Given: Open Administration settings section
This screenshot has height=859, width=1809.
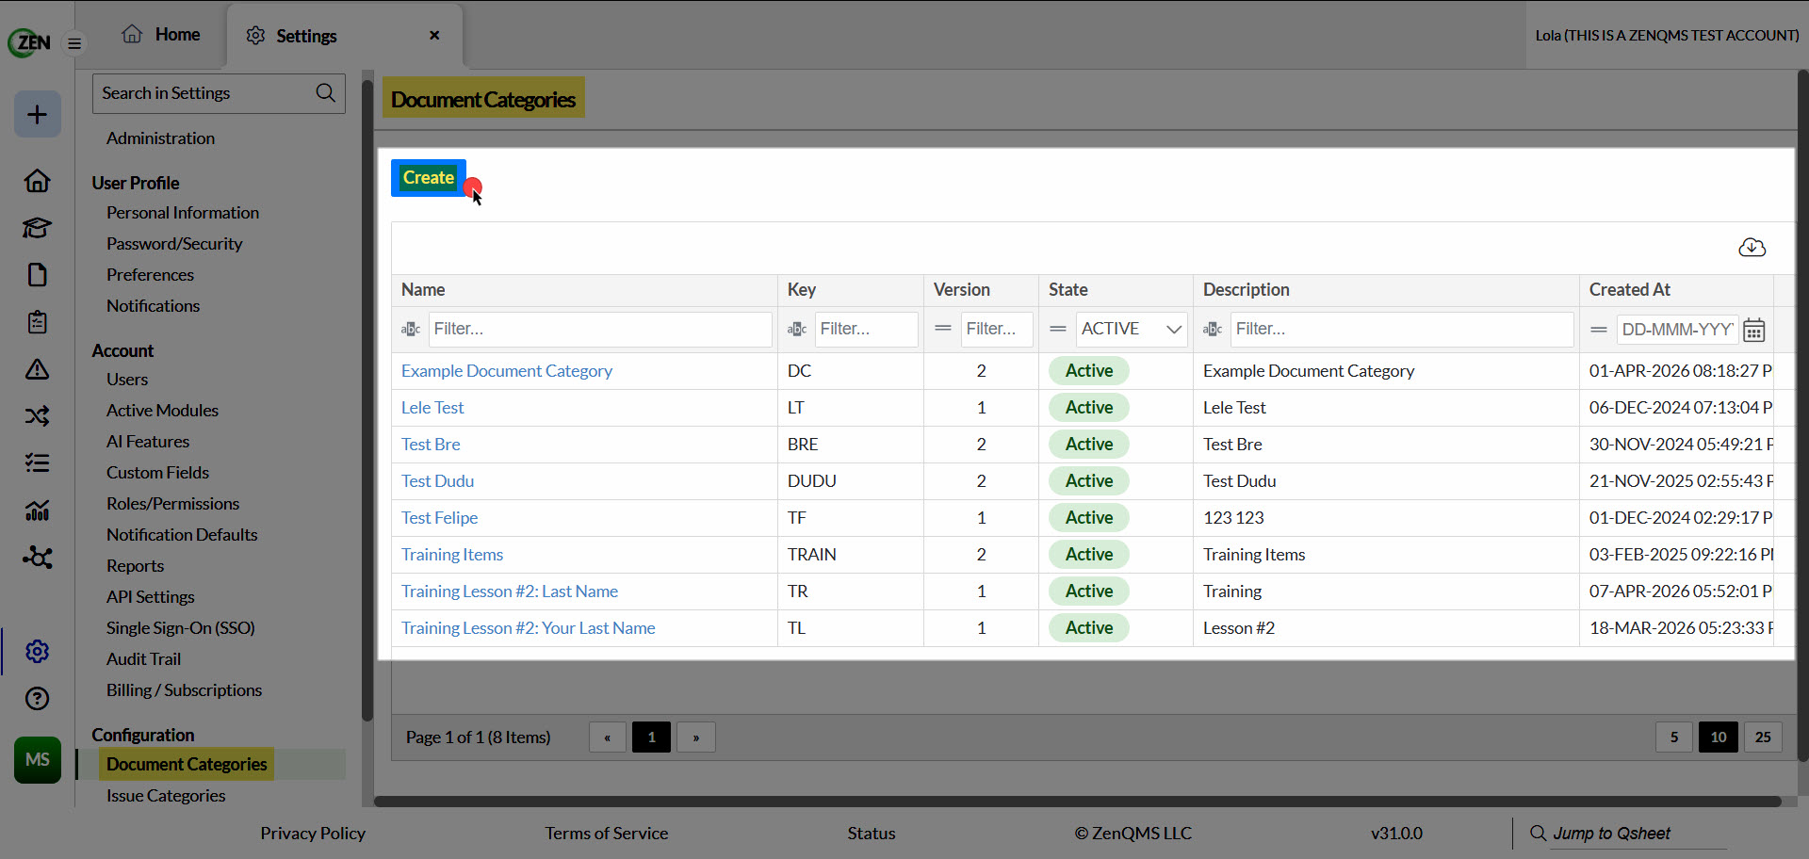Looking at the screenshot, I should click(x=160, y=138).
